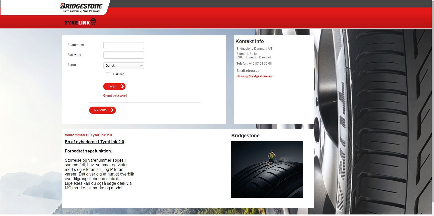Open the runner on tyre Bridgestone image
The image size is (434, 216).
[267, 169]
